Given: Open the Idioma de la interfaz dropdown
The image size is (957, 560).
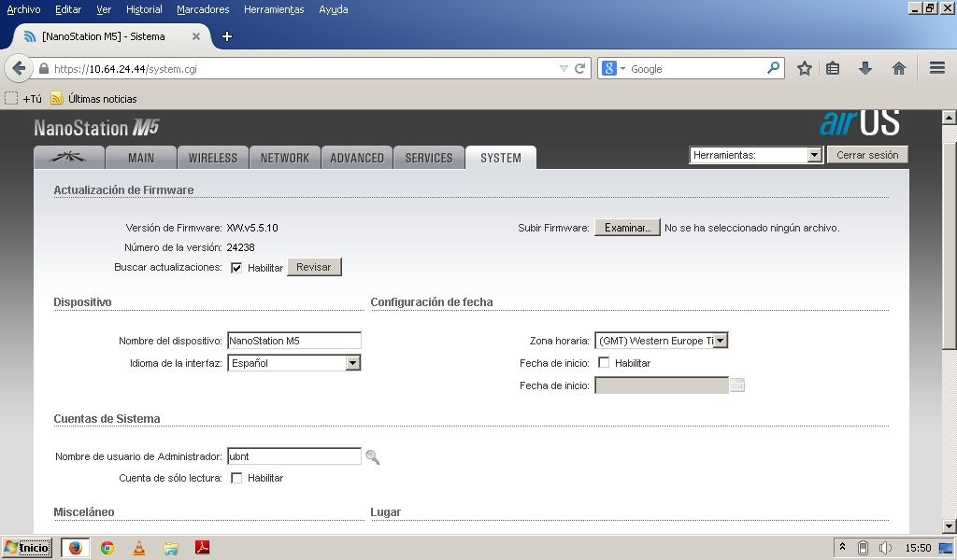Looking at the screenshot, I should pyautogui.click(x=352, y=363).
